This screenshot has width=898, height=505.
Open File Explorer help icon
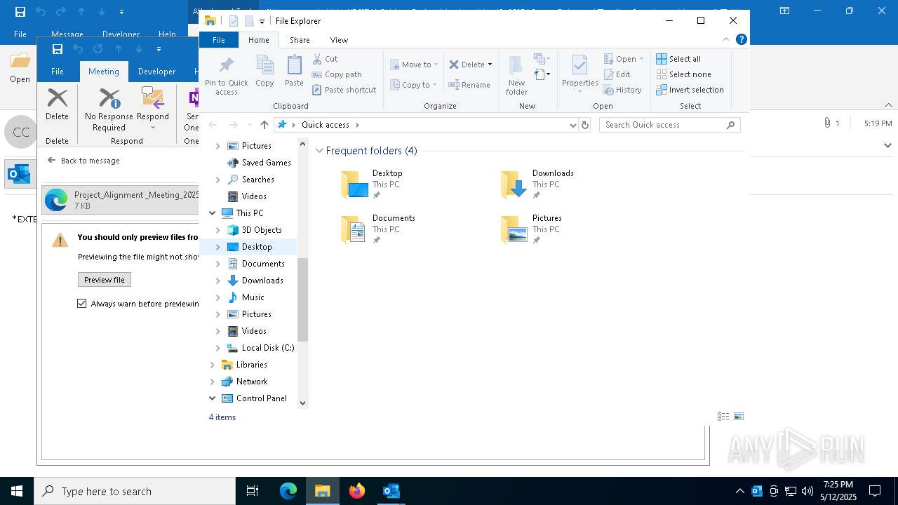tap(741, 40)
